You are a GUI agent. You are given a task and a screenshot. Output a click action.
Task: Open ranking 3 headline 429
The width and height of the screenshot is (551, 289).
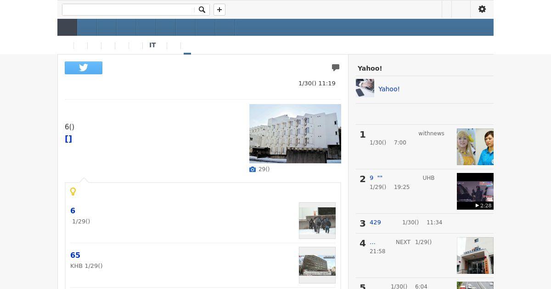(x=375, y=222)
